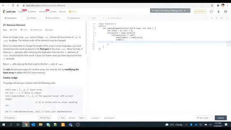This screenshot has height=130, width=231.
Task: Open the LeetCode playground icon
Action: coord(212,12)
